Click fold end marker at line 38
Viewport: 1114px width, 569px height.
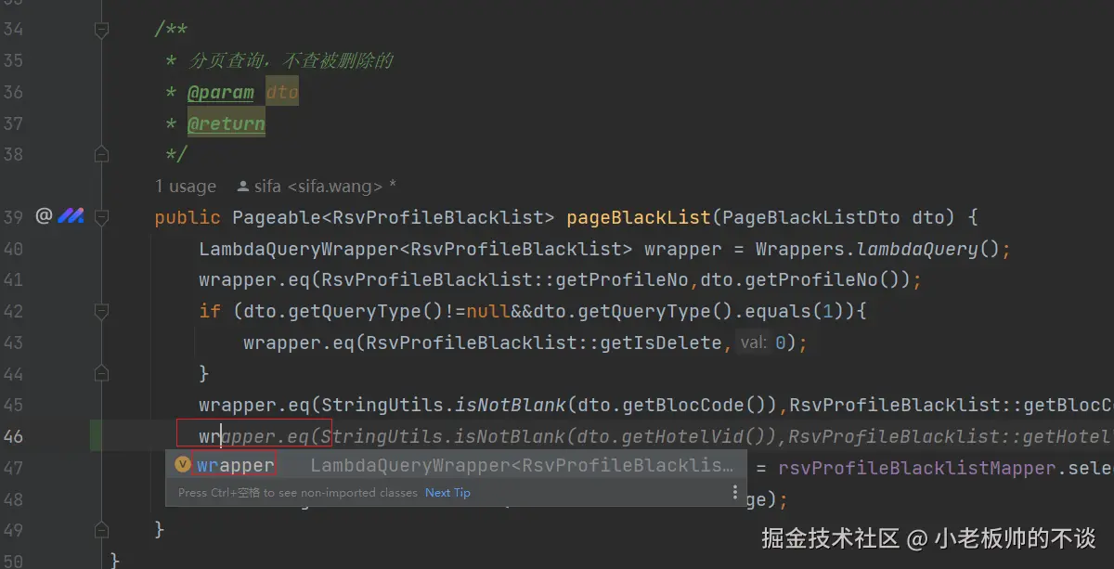click(x=101, y=154)
